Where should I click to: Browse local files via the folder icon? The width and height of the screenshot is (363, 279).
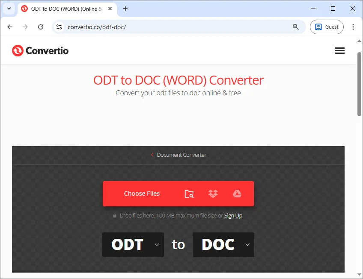189,194
